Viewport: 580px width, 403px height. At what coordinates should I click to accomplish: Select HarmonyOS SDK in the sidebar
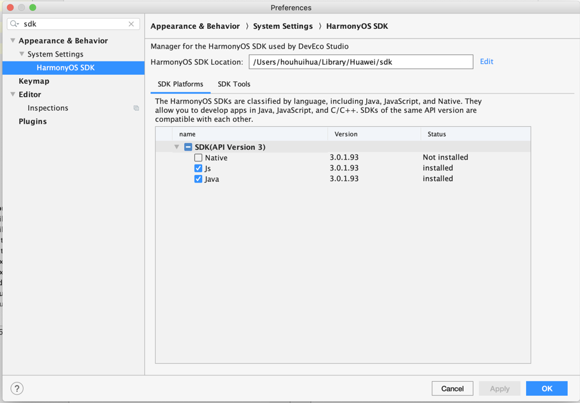[73, 68]
